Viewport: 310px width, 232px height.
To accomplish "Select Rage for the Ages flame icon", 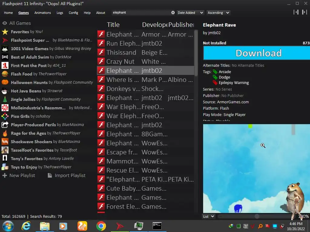I will point(5,133).
